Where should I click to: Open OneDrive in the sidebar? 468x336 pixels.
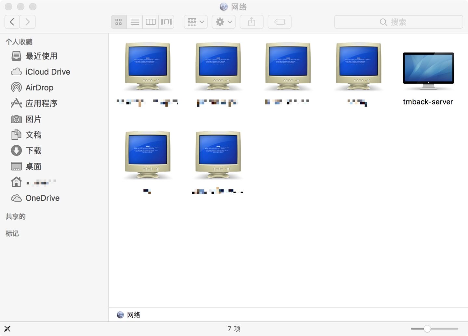coord(54,198)
